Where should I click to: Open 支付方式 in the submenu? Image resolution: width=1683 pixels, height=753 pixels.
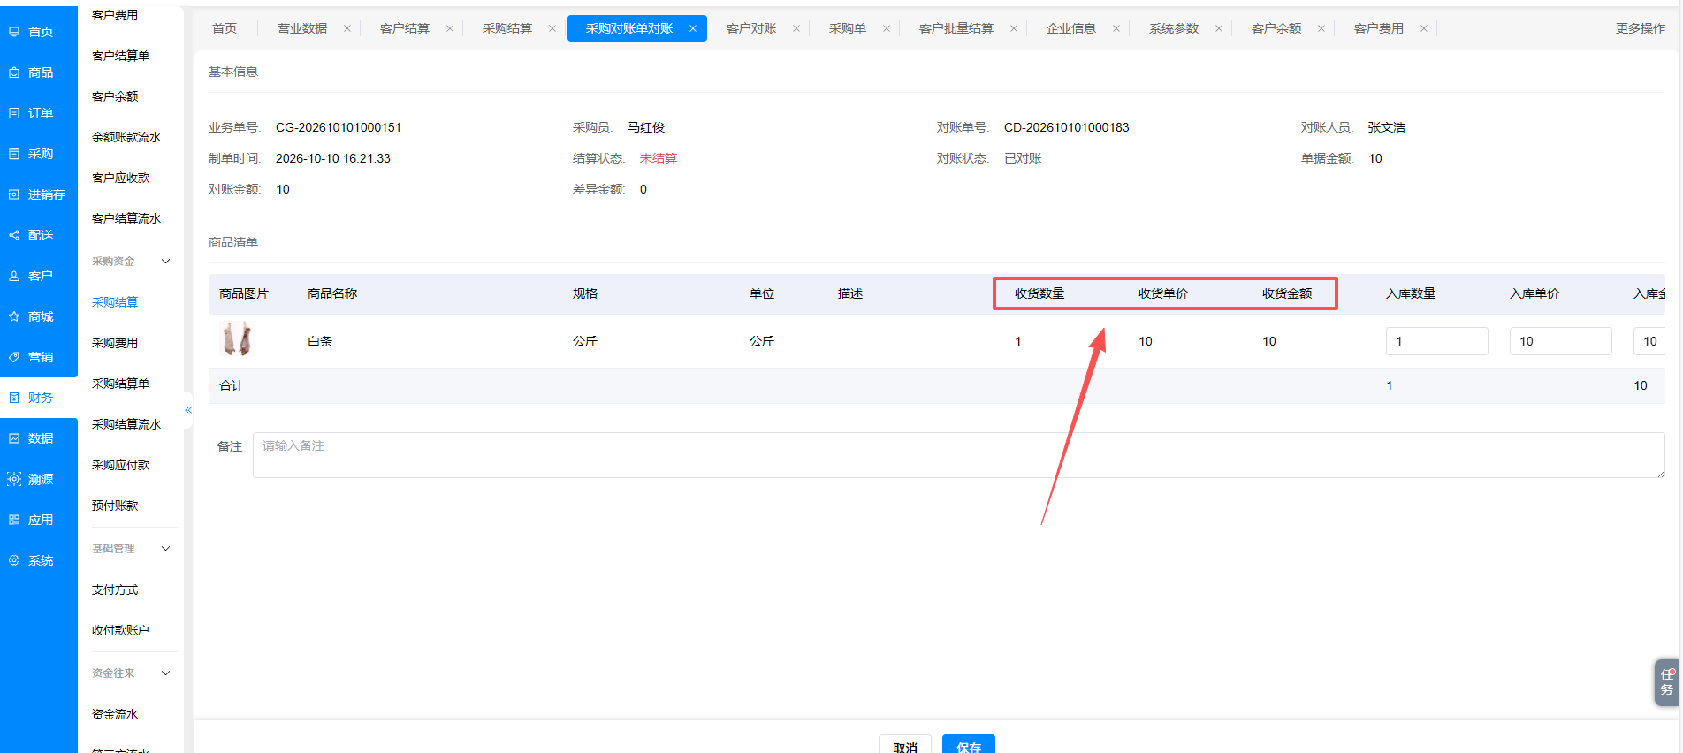[x=115, y=589]
